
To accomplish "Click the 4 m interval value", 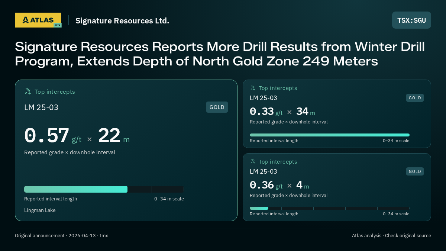I will point(303,185).
